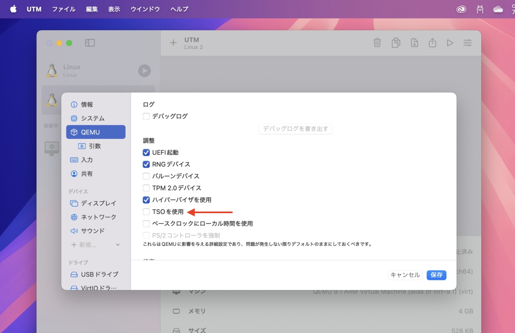Screen dimensions: 515x333
Task: Click the QEMU cube icon
Action: point(74,132)
